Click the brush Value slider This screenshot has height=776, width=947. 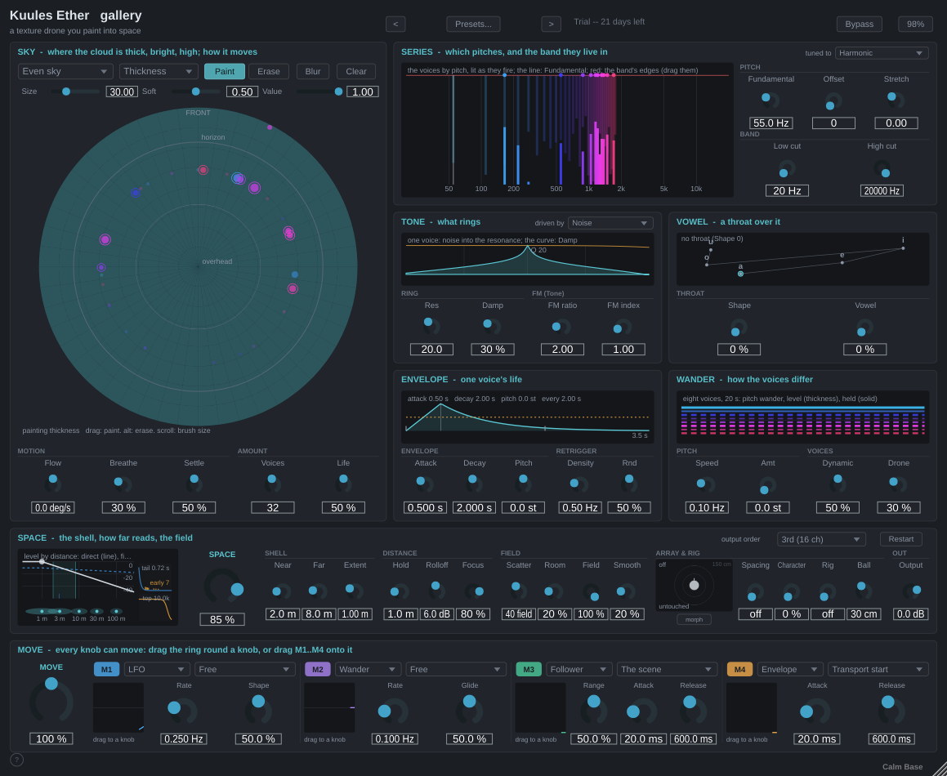[x=318, y=91]
